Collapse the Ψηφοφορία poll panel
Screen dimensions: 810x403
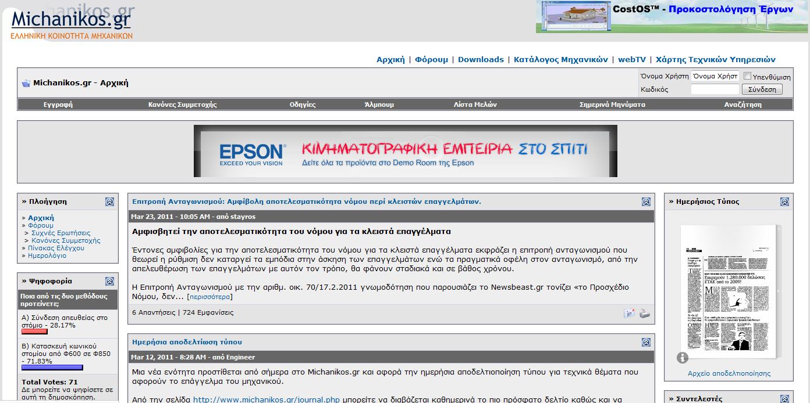[x=109, y=281]
